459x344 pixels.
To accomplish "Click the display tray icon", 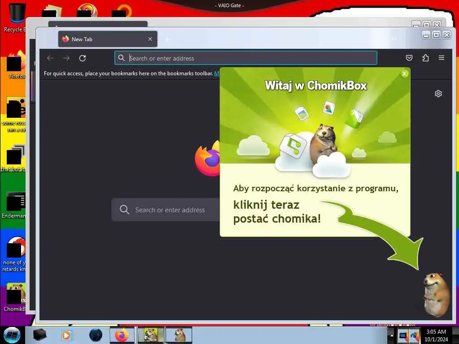I will [403, 335].
